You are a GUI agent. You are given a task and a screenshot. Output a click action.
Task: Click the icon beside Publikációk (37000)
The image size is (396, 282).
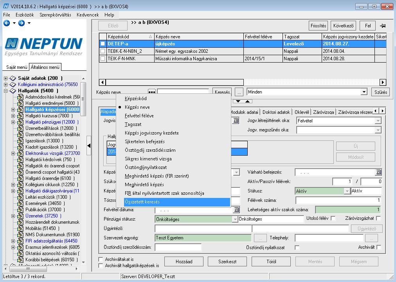(x=20, y=210)
